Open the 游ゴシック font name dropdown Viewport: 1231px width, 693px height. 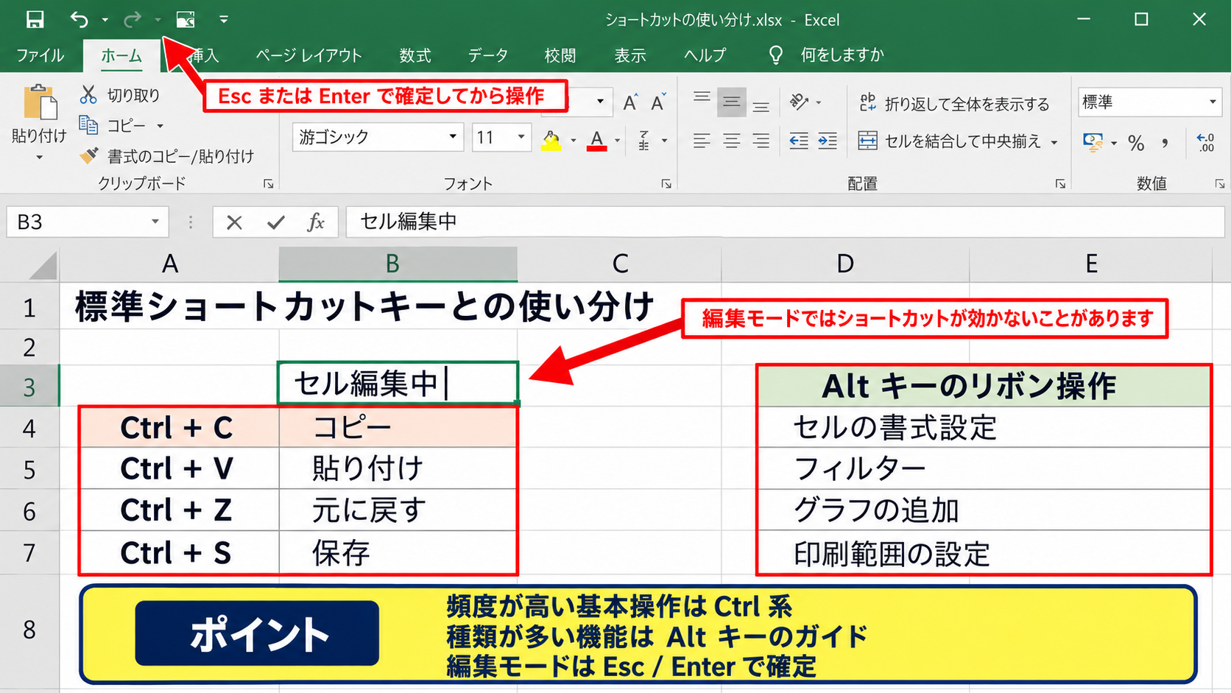click(452, 137)
